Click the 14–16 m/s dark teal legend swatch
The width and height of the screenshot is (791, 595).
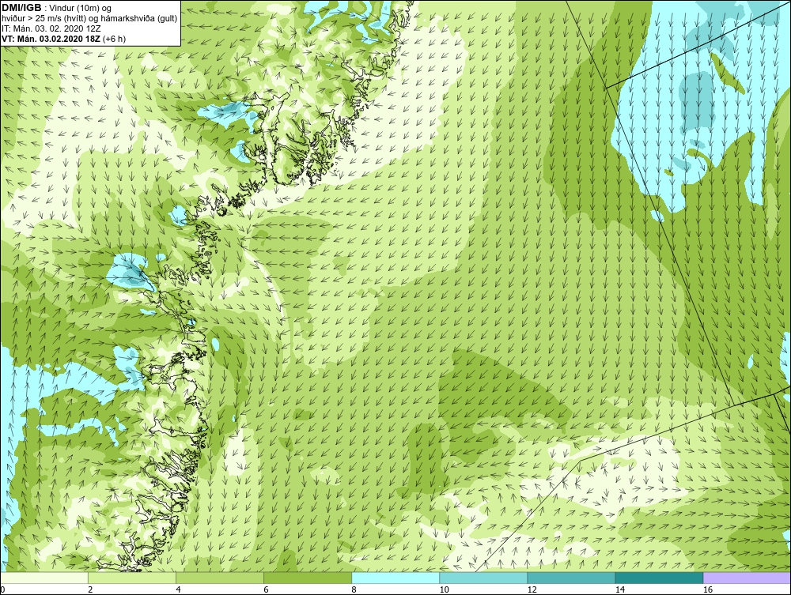pyautogui.click(x=659, y=578)
